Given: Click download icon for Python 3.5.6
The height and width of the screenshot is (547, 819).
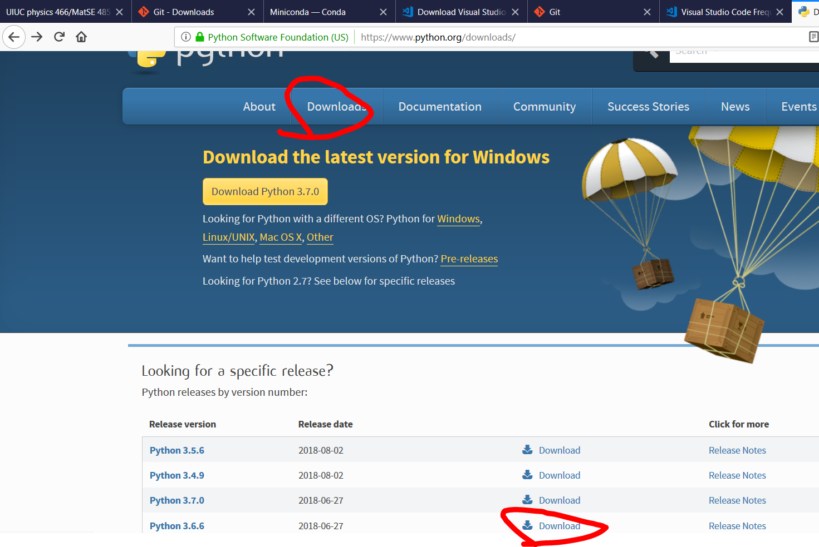Looking at the screenshot, I should click(x=527, y=450).
